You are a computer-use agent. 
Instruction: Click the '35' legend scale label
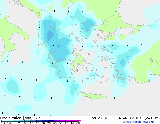61,123
